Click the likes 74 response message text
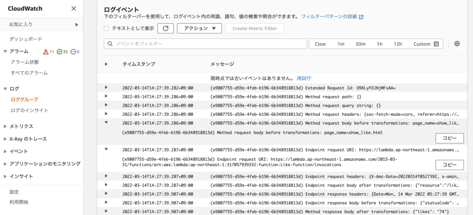The height and width of the screenshot is (215, 473). [330, 211]
